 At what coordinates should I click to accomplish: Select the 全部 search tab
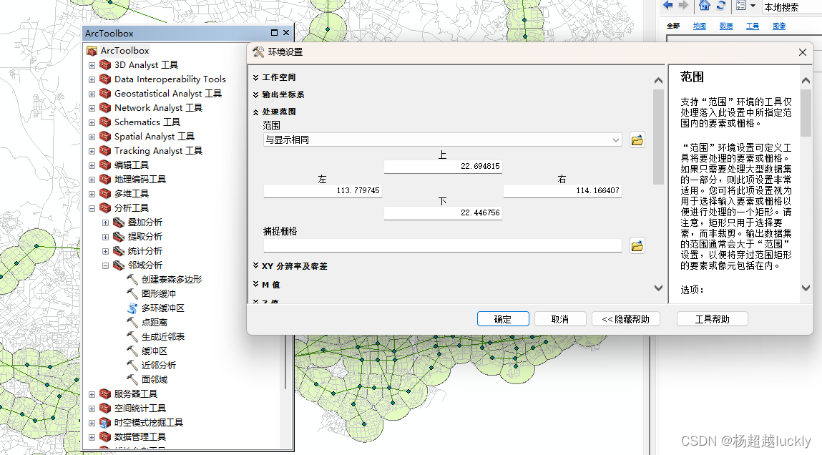[x=673, y=26]
